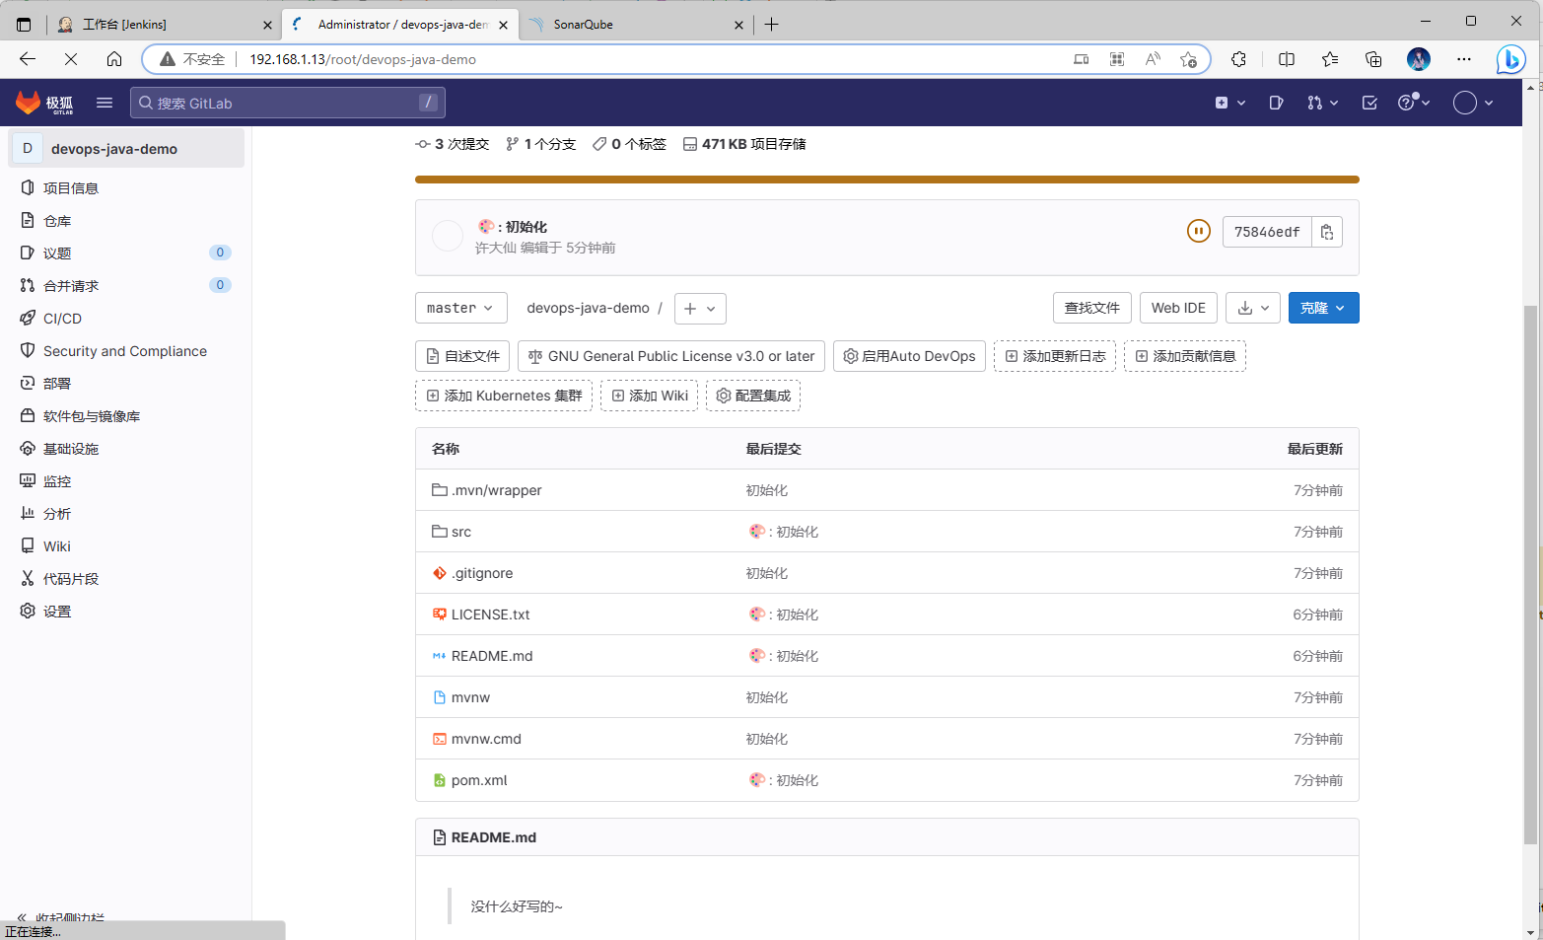The height and width of the screenshot is (940, 1543).
Task: Expand the master branch dropdown
Action: click(460, 308)
